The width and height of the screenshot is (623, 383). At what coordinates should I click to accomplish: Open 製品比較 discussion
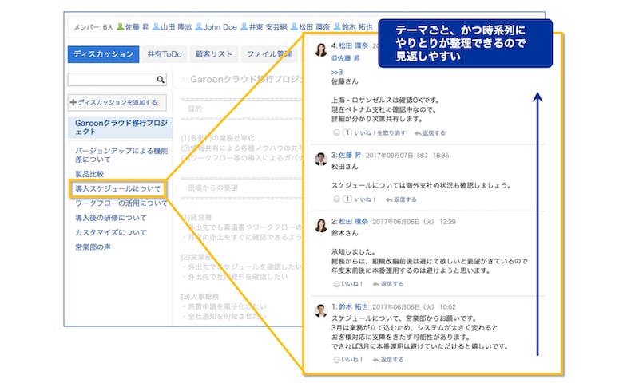[x=89, y=174]
